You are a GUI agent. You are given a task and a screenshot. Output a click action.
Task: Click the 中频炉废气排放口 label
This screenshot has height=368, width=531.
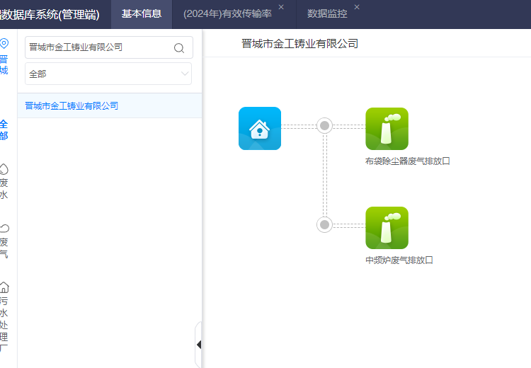click(399, 260)
